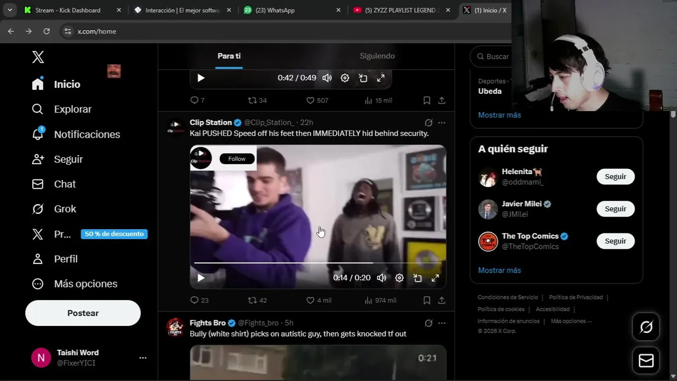The image size is (677, 381).
Task: Open browser tab search dropdown
Action: tap(10, 10)
